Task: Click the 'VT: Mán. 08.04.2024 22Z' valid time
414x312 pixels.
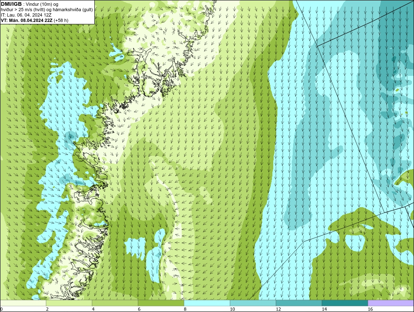Action: pos(26,20)
